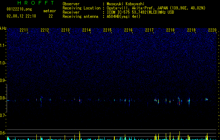Click the tallest yellow intensity bar below 2213-2214

click(x=79, y=136)
